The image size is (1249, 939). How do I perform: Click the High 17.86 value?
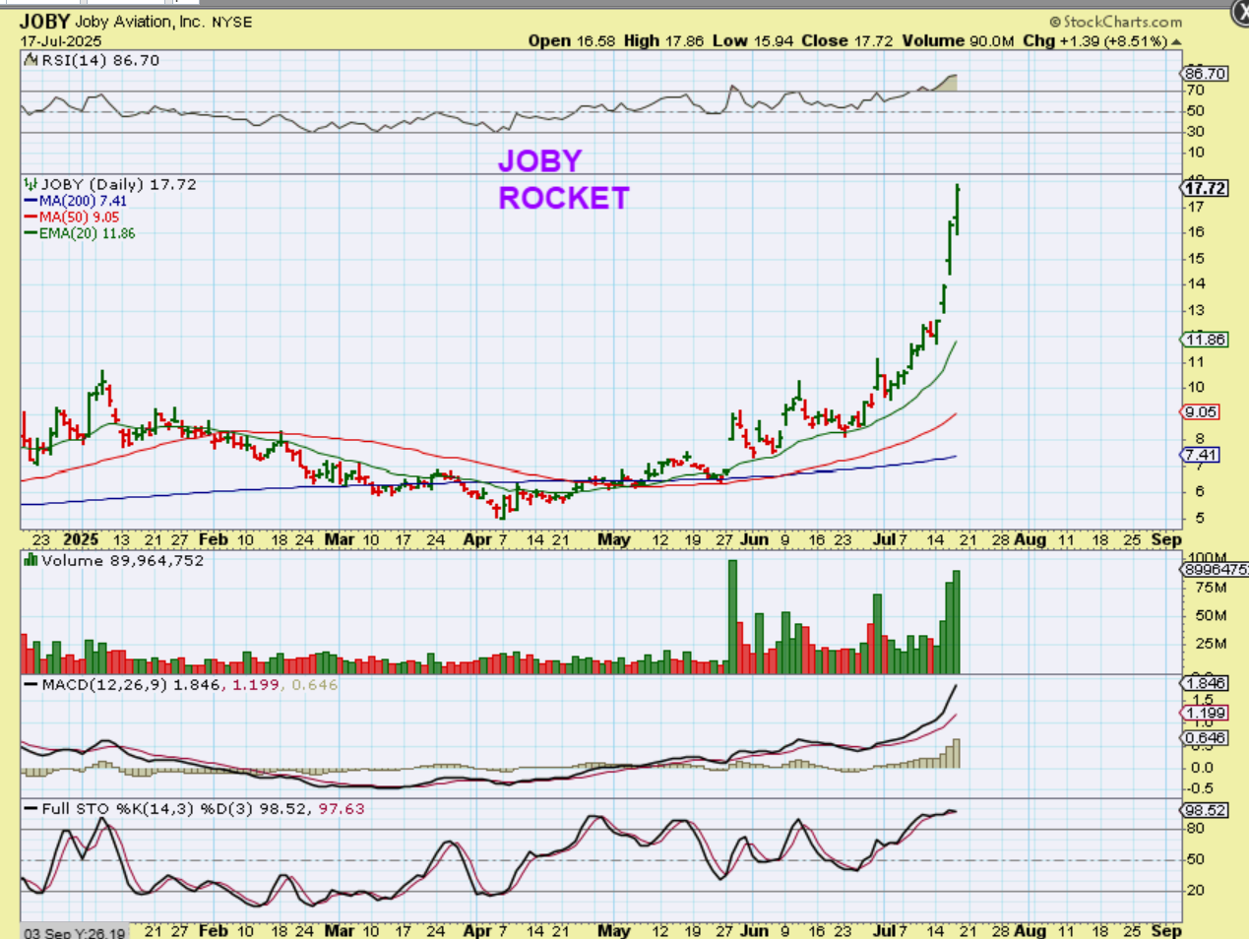[664, 40]
